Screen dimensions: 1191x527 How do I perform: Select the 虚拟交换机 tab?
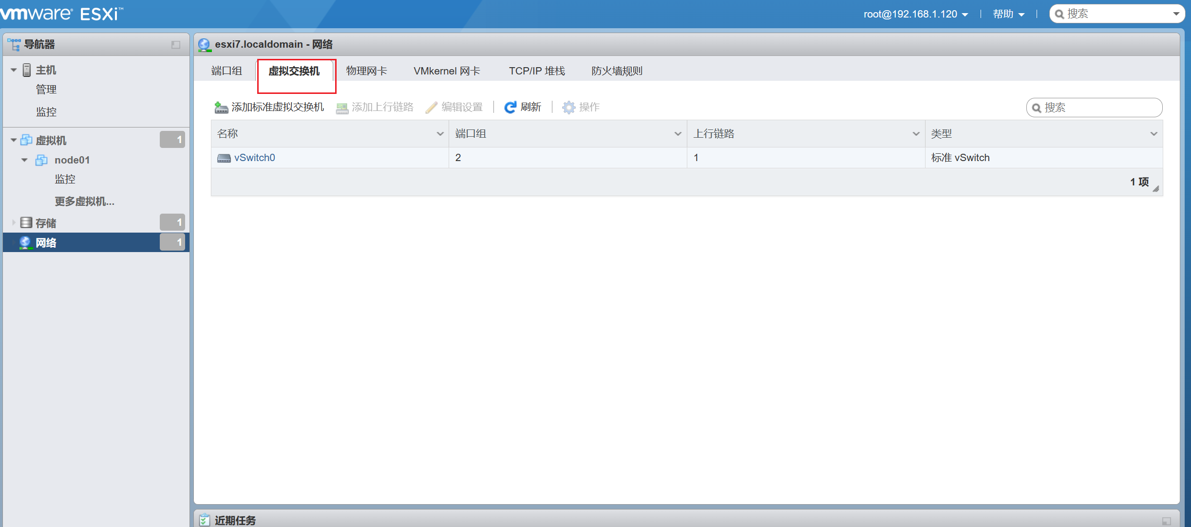294,71
